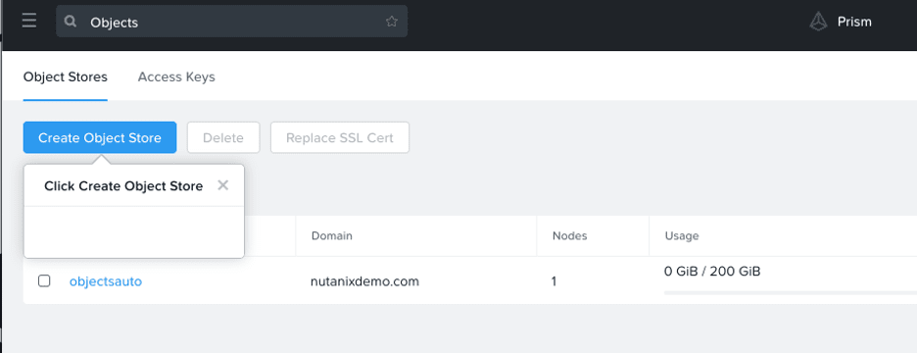Image resolution: width=917 pixels, height=353 pixels.
Task: Click the Prism logo icon
Action: coord(818,22)
